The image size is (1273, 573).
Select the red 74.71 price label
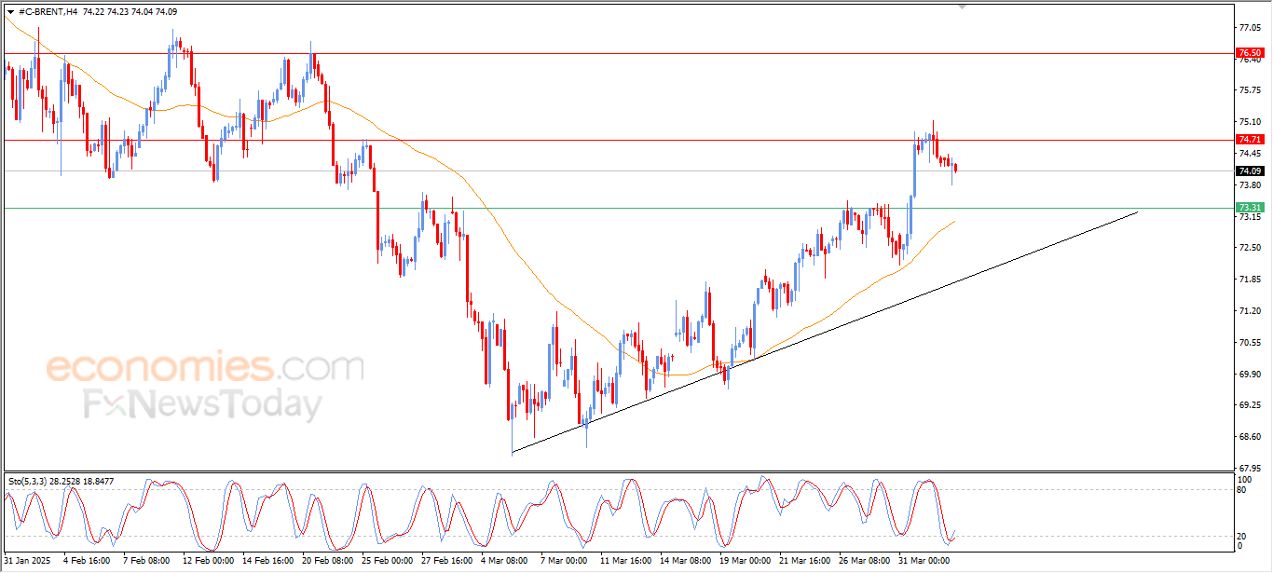pos(1249,140)
